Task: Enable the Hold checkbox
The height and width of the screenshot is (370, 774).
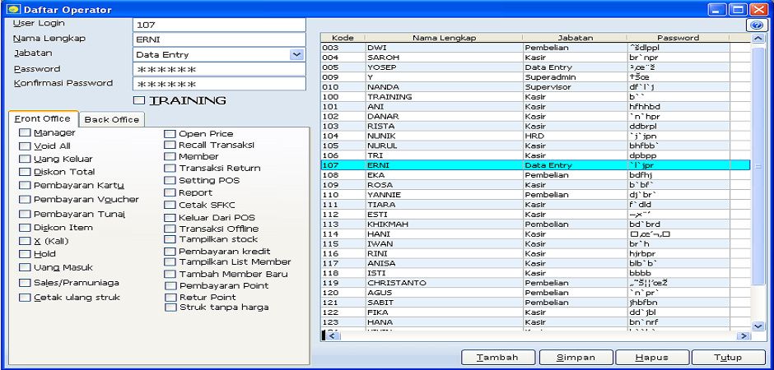Action: coord(24,254)
